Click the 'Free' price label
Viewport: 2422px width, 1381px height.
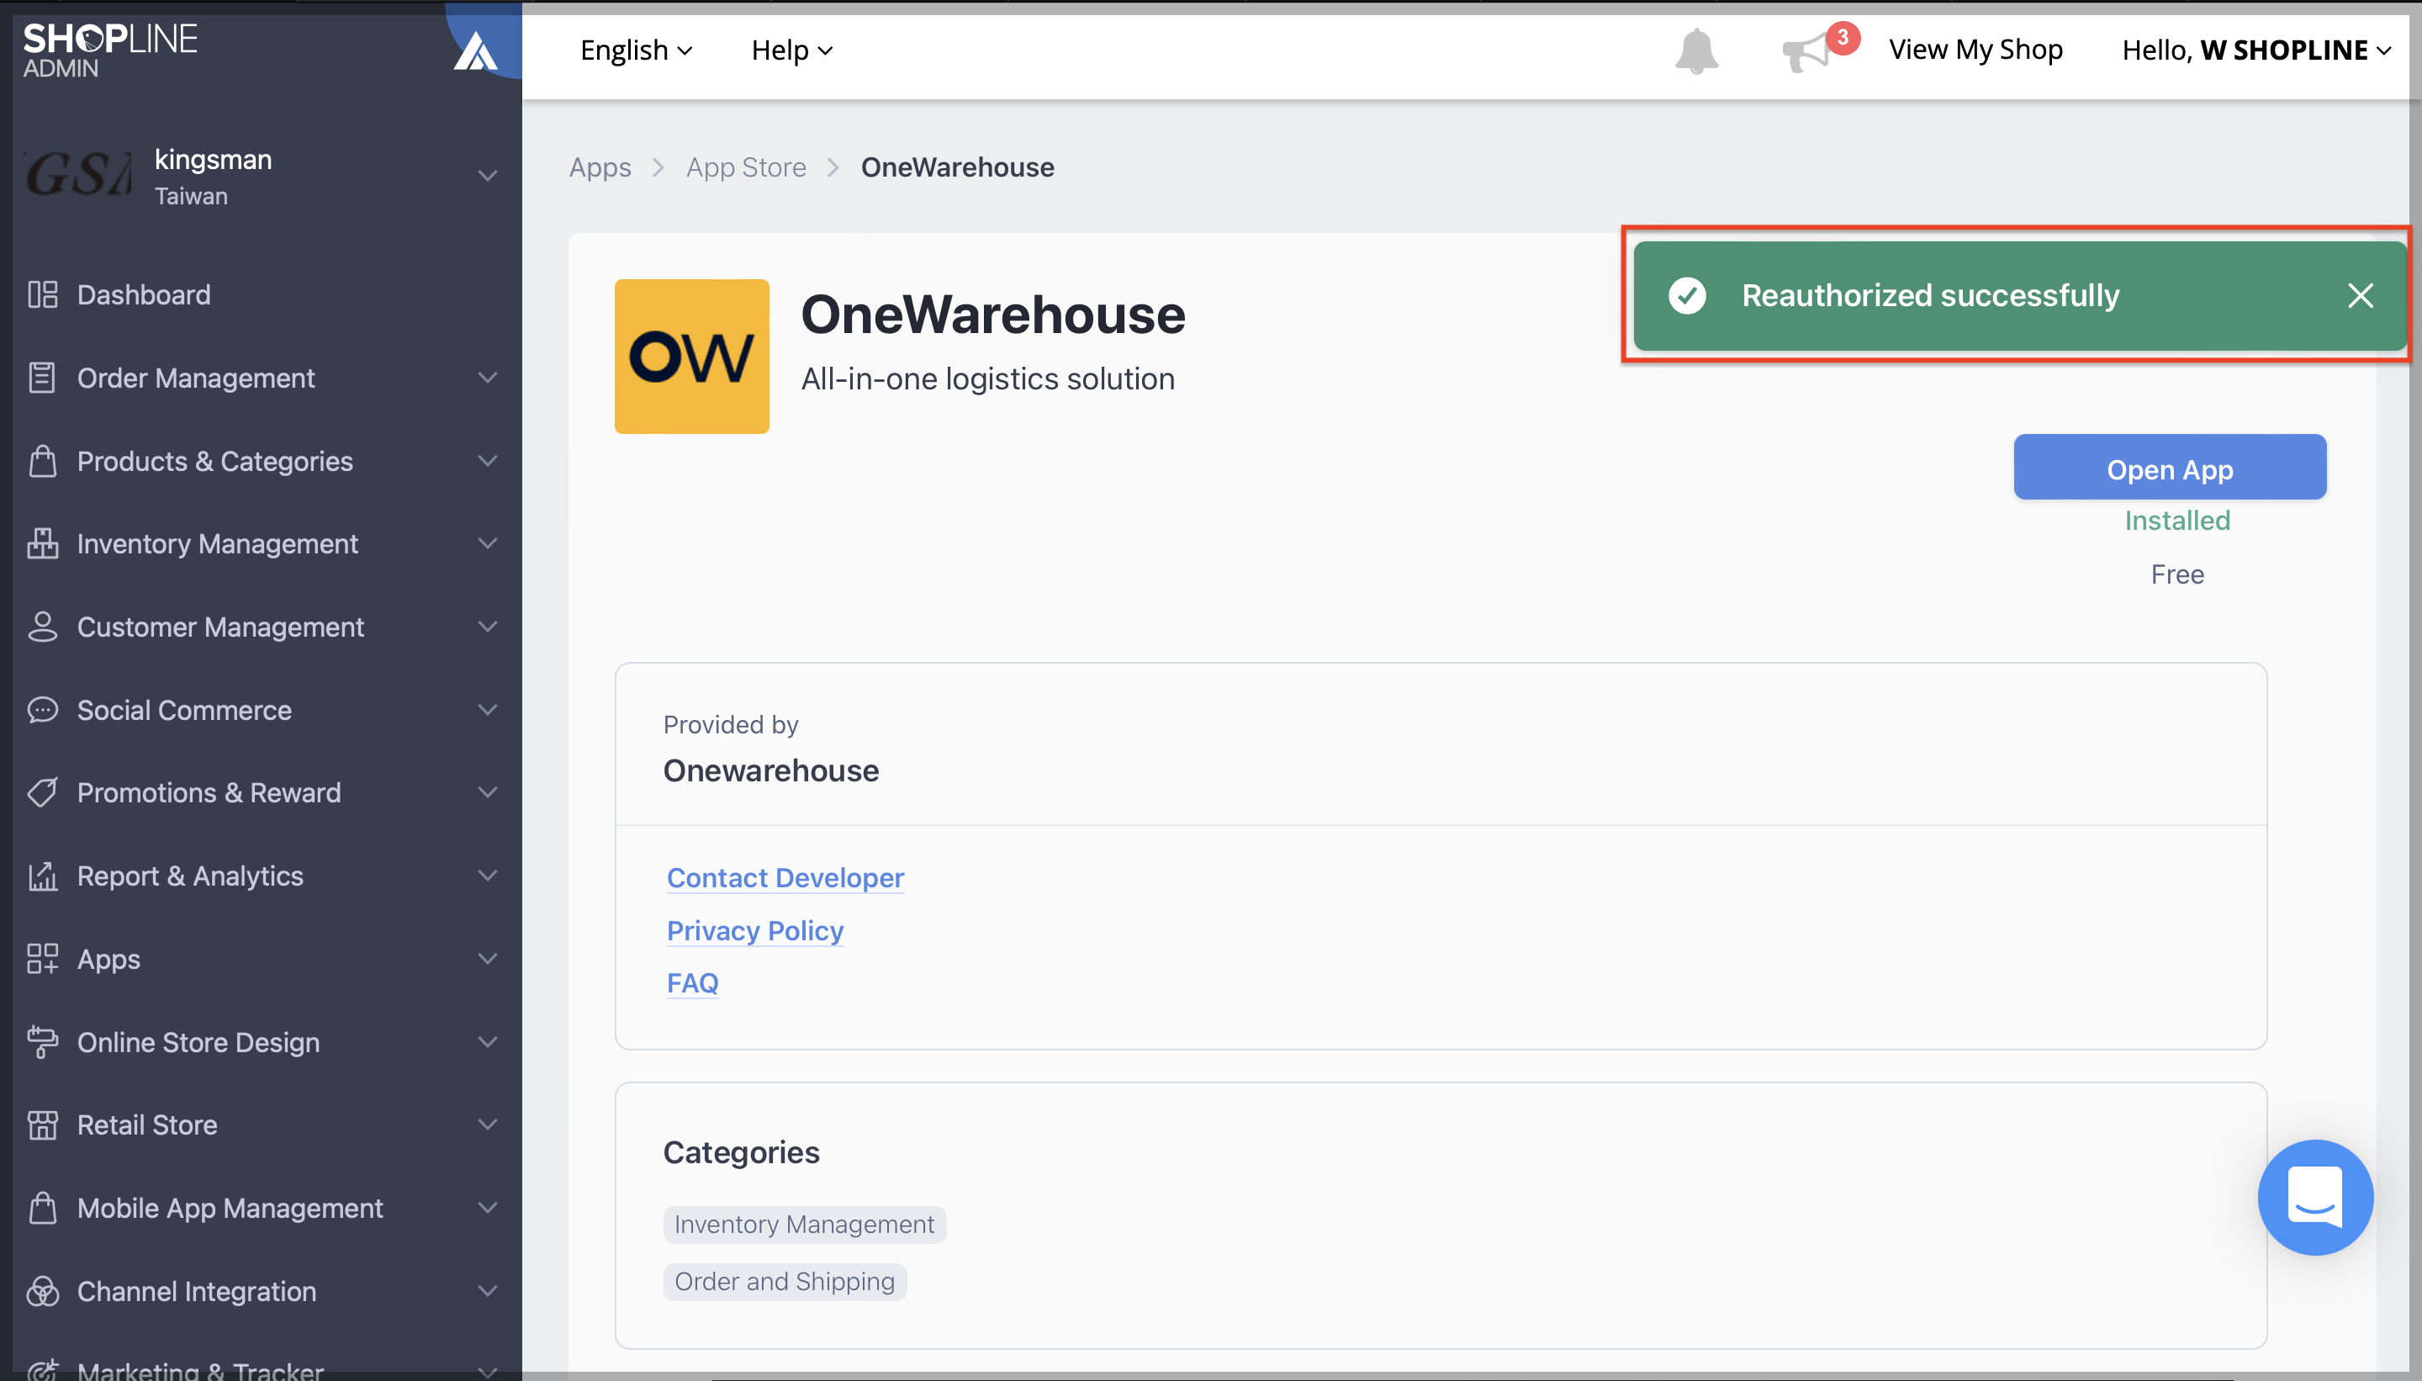[2177, 574]
